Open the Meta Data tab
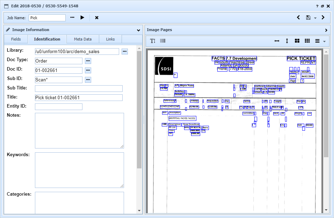This screenshot has height=218, width=334. click(x=82, y=39)
